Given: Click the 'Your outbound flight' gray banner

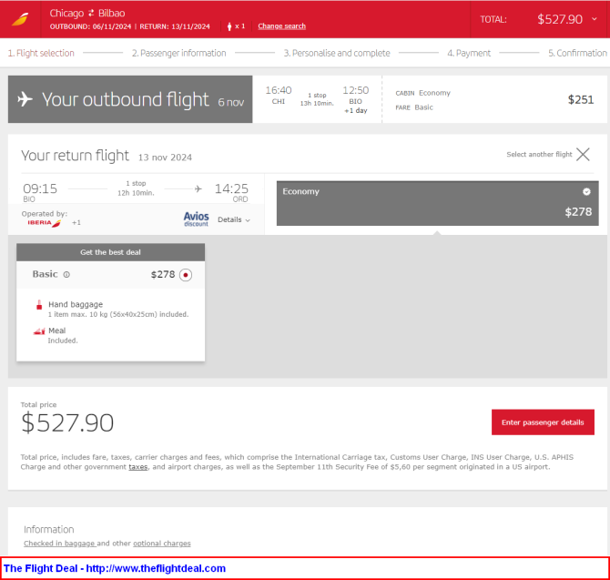Looking at the screenshot, I should pyautogui.click(x=130, y=99).
